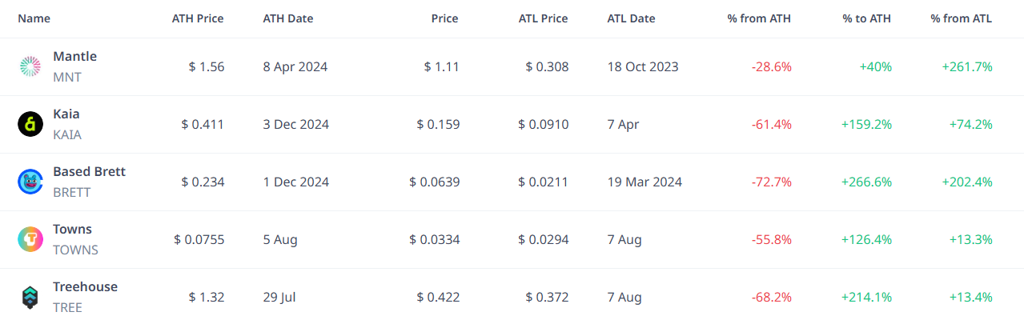Click the BRETT ticker symbol text
Image resolution: width=1024 pixels, height=324 pixels.
[x=72, y=192]
